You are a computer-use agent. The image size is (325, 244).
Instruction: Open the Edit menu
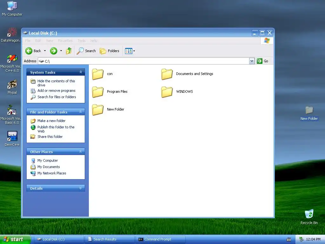(x=38, y=41)
